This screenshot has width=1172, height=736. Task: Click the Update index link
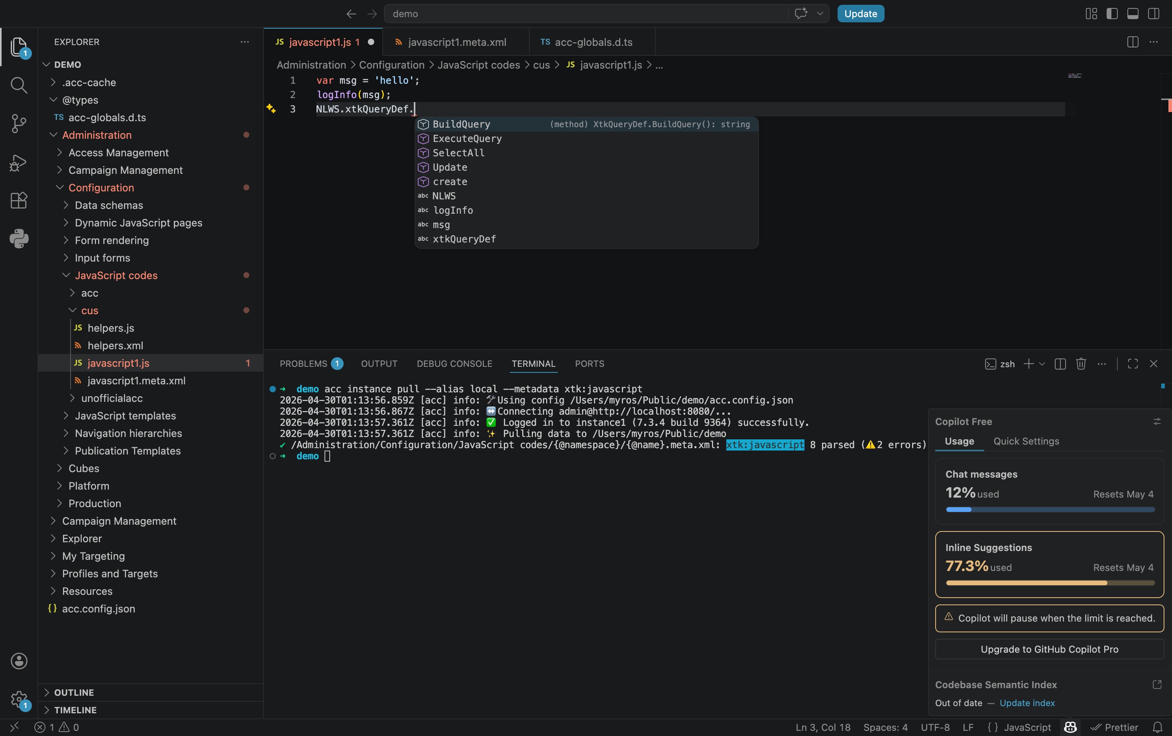click(x=1027, y=703)
